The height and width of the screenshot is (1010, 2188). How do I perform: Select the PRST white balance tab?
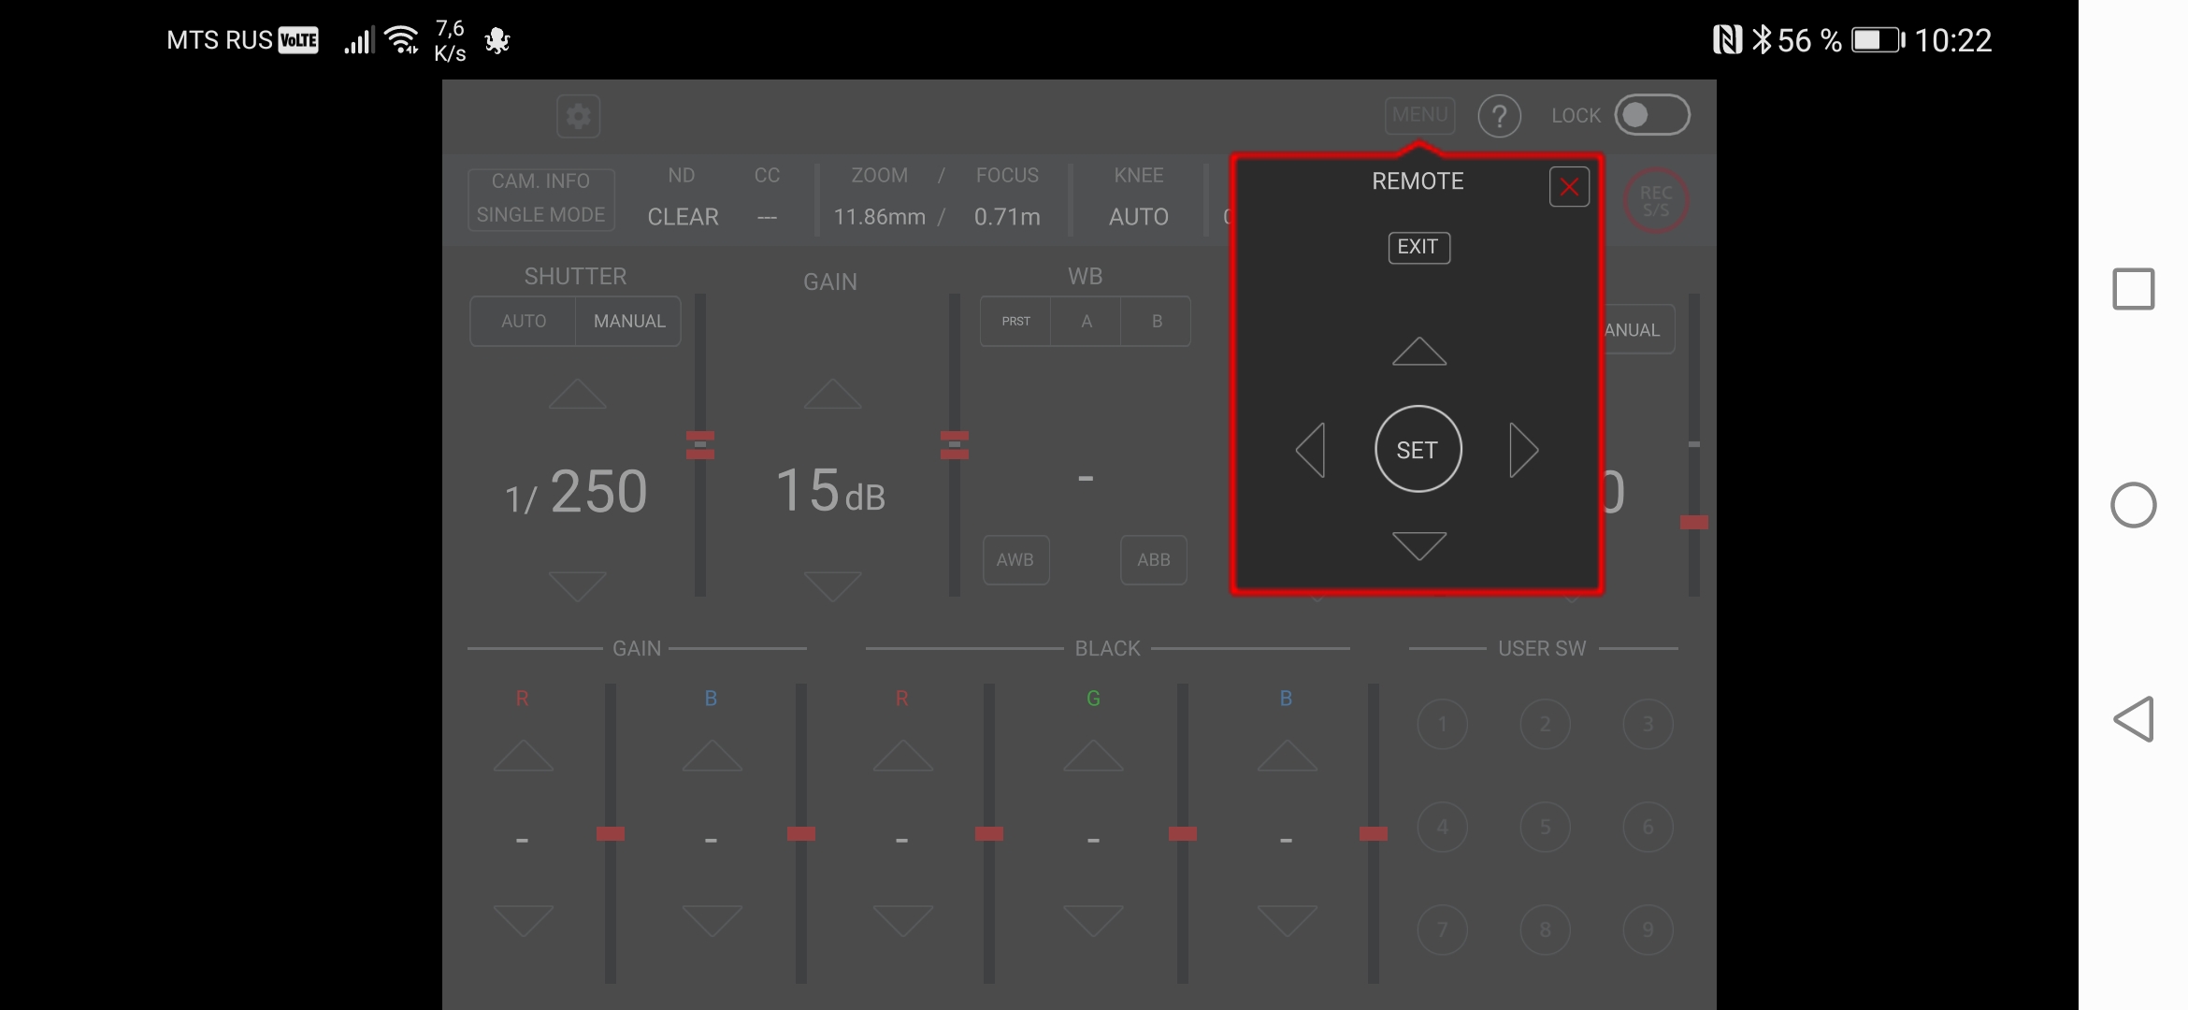[1015, 322]
